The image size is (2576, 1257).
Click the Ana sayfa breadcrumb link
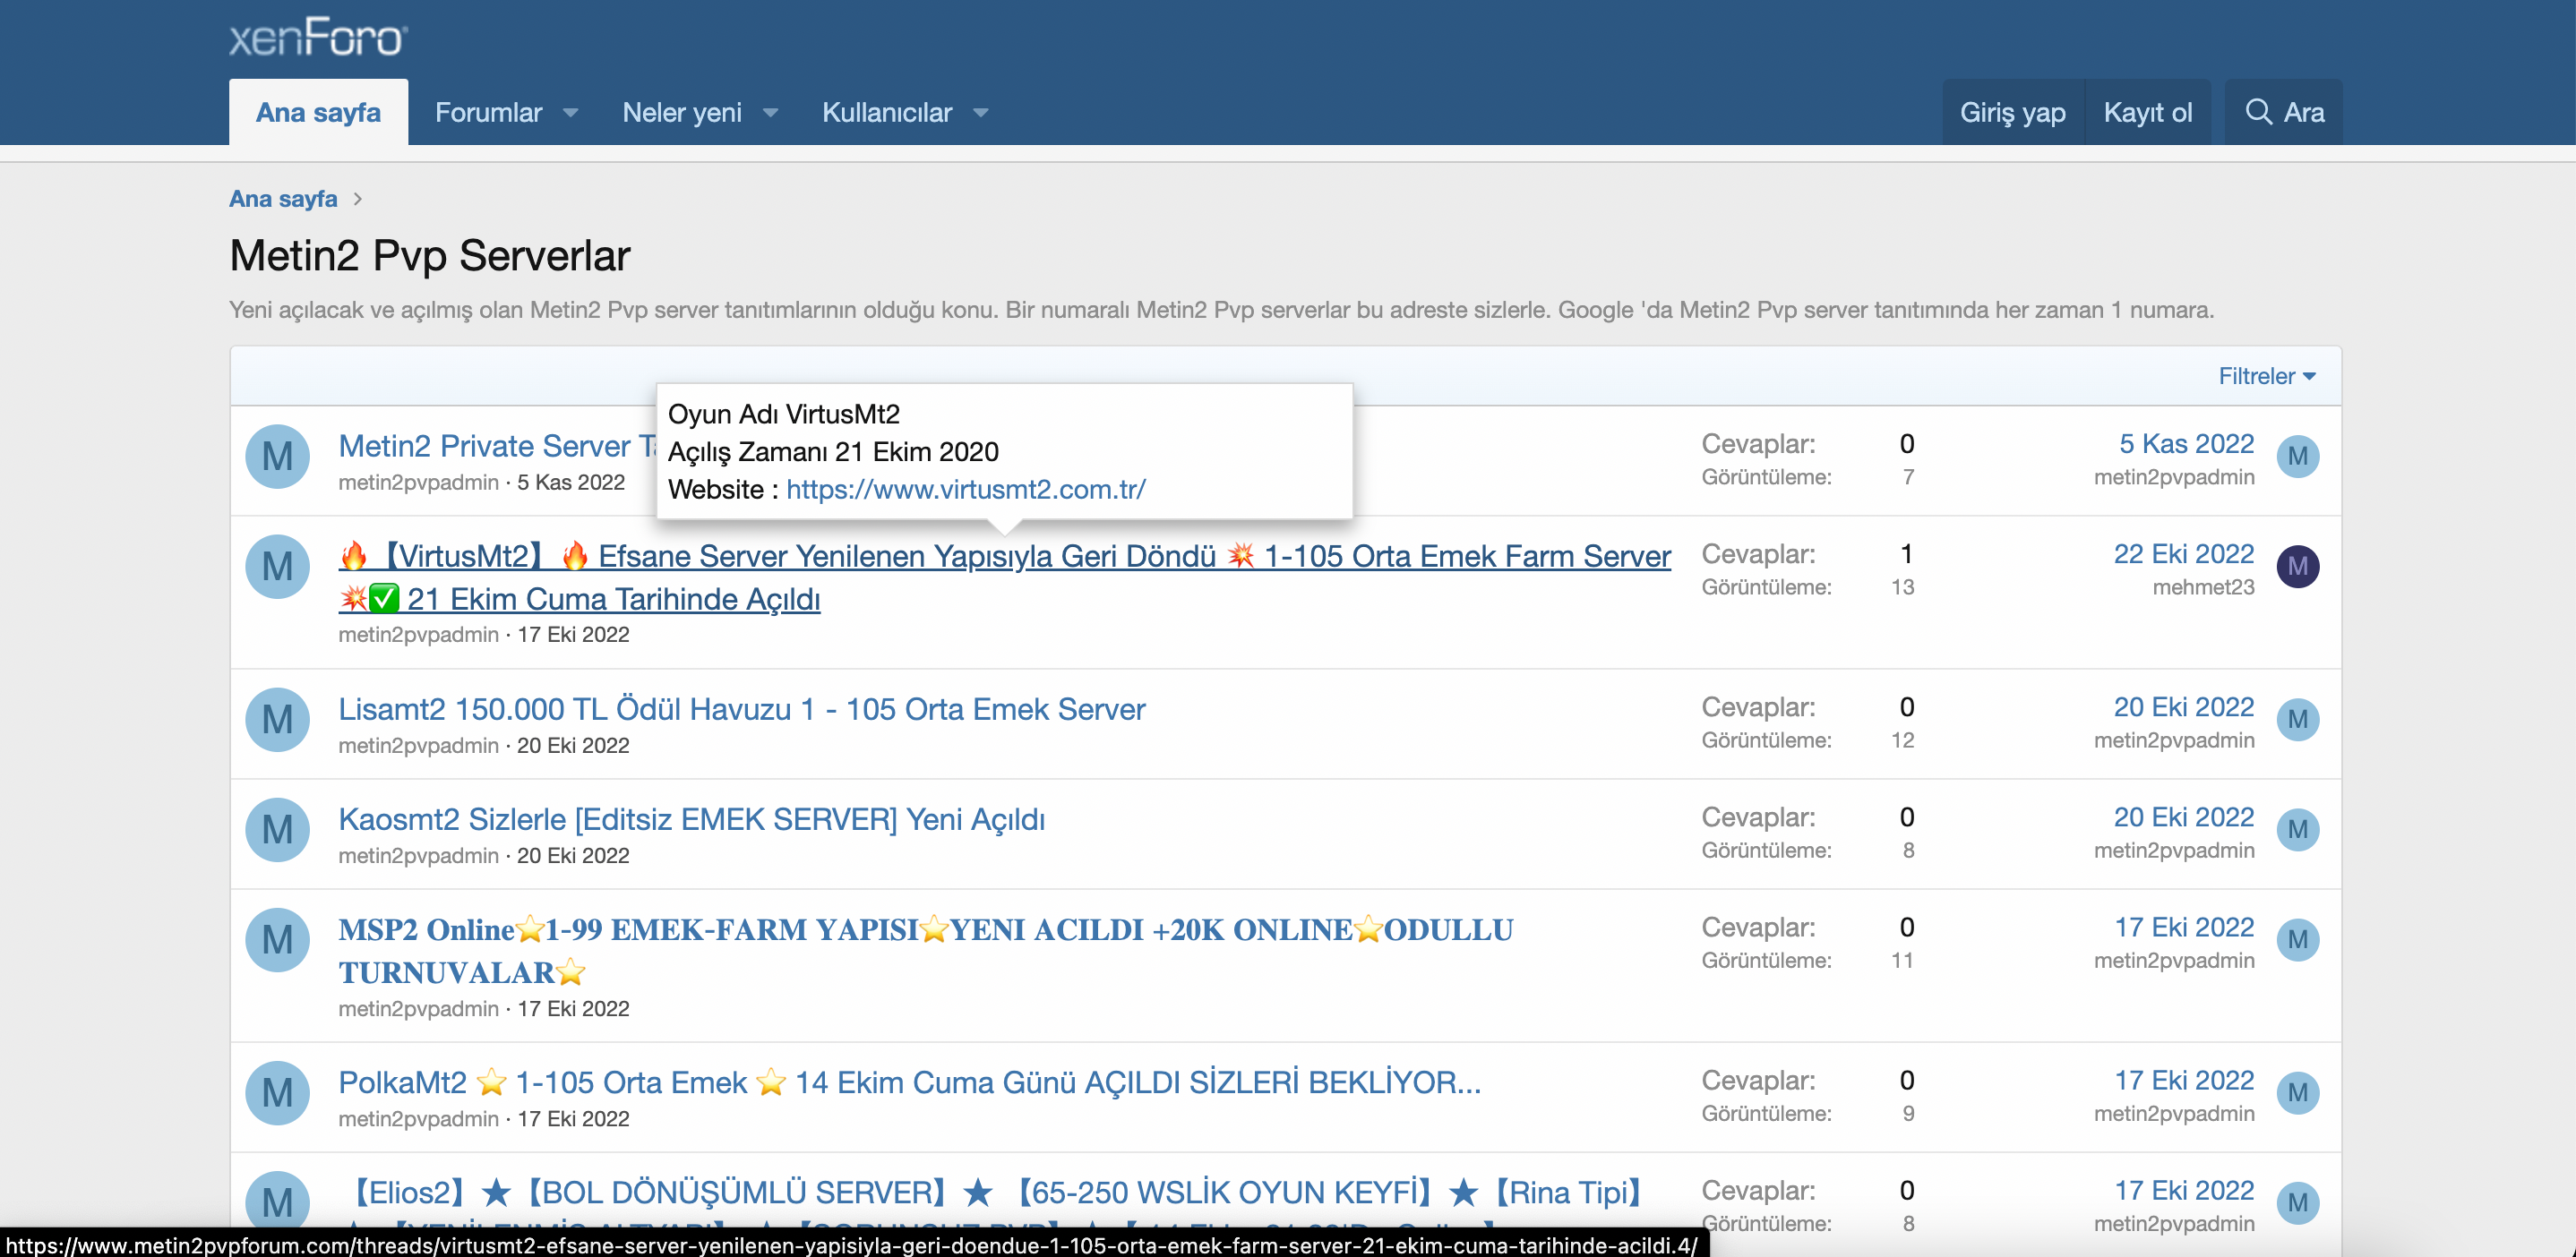point(283,199)
